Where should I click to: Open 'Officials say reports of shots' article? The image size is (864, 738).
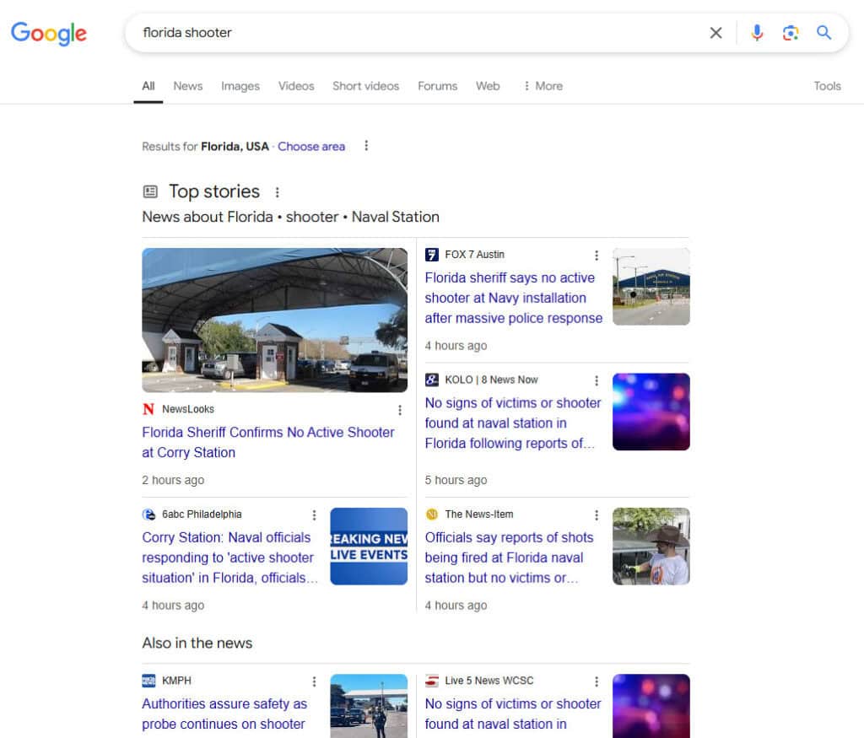pyautogui.click(x=509, y=558)
